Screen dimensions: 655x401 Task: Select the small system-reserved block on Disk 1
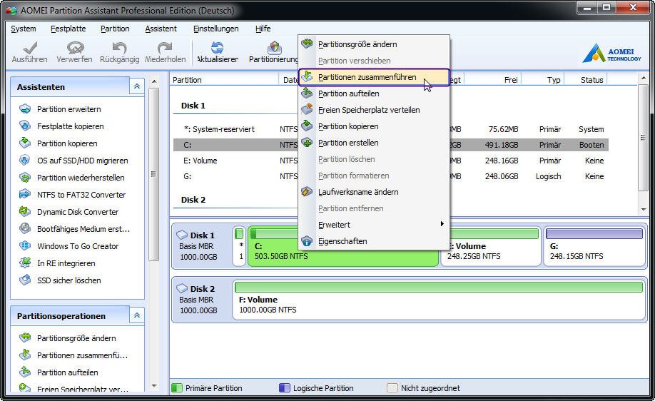click(239, 246)
